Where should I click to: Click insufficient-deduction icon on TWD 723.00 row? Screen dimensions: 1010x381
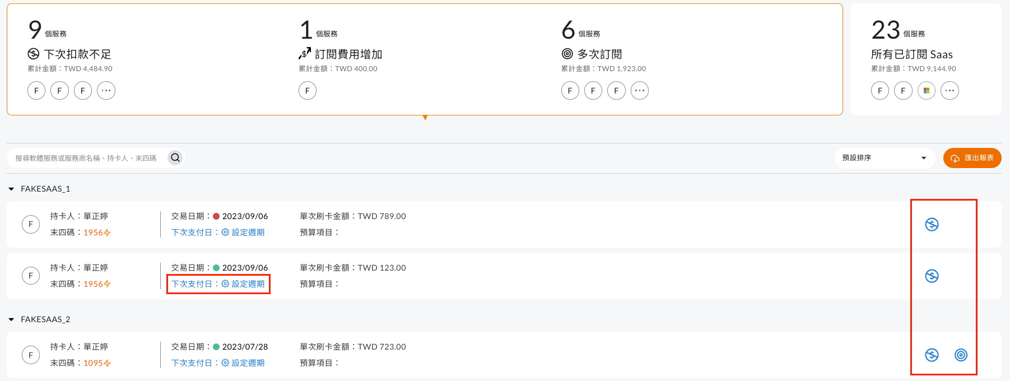tap(932, 355)
